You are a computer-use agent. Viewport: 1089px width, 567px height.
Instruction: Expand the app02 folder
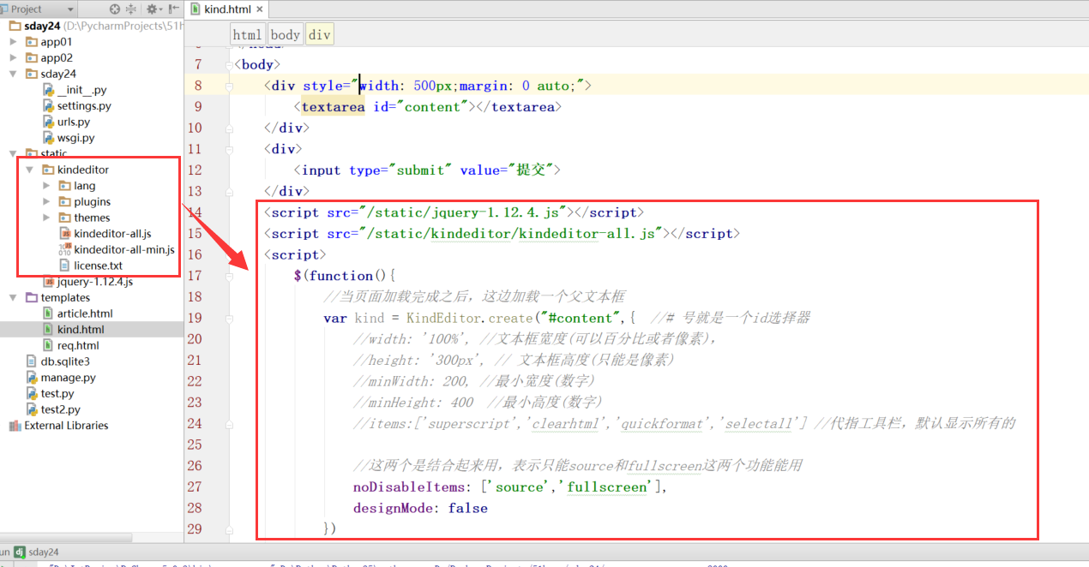pyautogui.click(x=13, y=58)
